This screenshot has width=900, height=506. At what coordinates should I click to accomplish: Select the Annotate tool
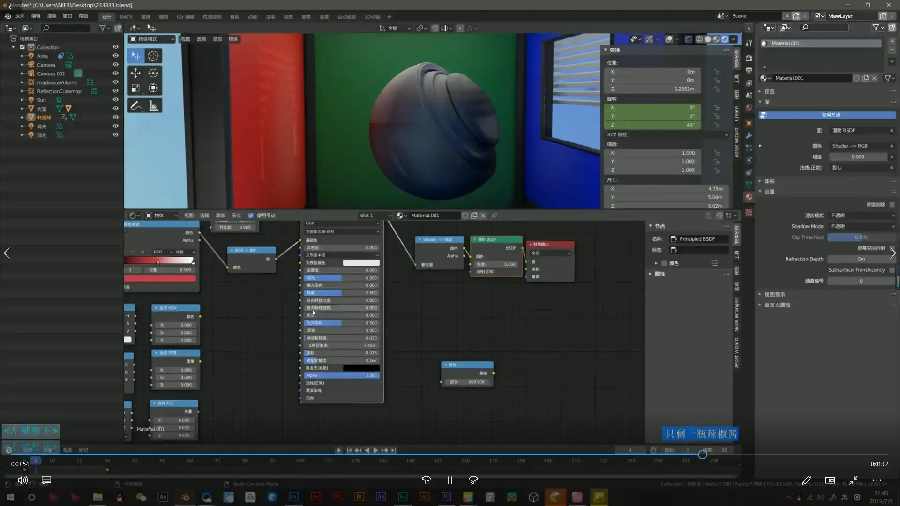click(x=135, y=105)
